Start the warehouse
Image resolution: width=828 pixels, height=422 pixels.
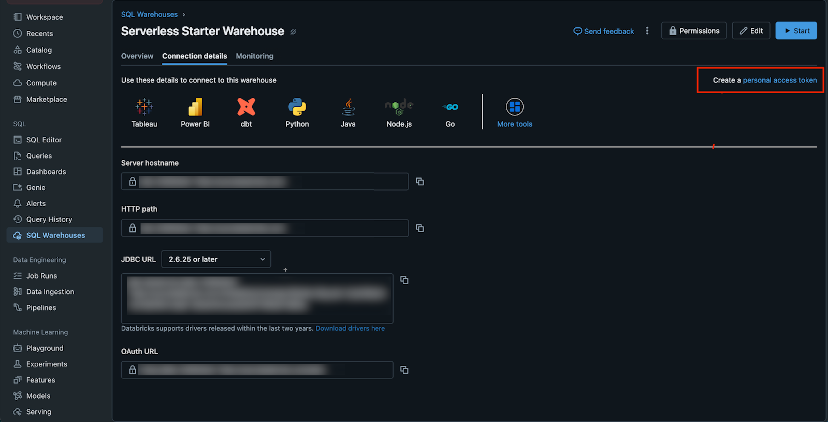coord(796,31)
